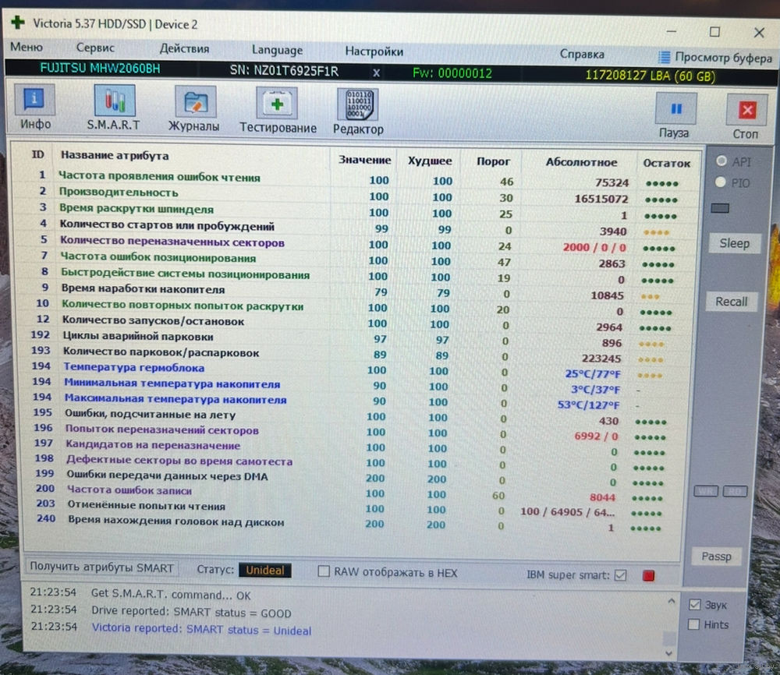
Task: Click log line Drive reported: SMART status = GOOD
Action: click(191, 612)
